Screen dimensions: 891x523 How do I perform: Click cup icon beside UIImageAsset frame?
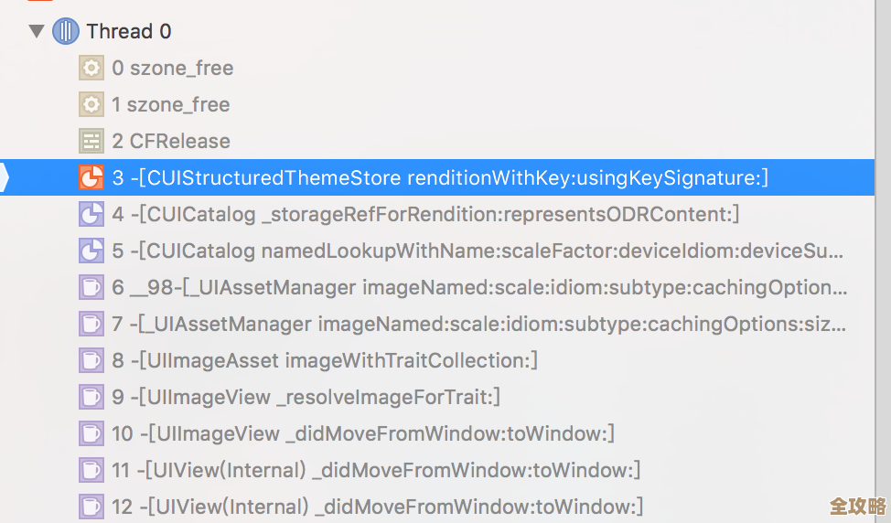[91, 360]
